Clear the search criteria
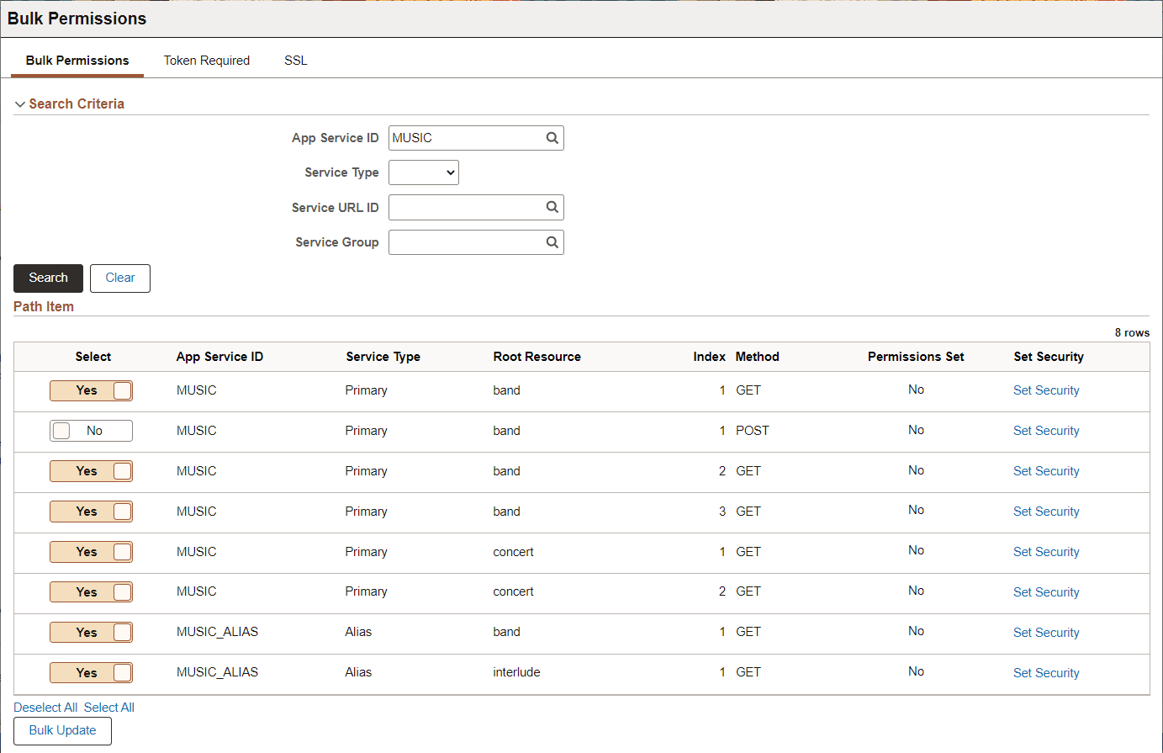The image size is (1163, 753). point(119,278)
